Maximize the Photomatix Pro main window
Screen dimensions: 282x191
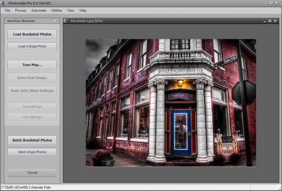click(x=271, y=3)
